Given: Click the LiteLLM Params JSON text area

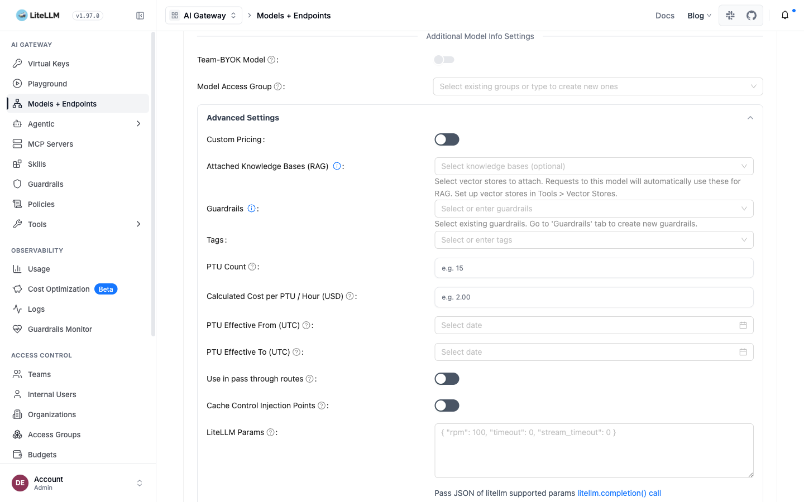Looking at the screenshot, I should point(594,451).
